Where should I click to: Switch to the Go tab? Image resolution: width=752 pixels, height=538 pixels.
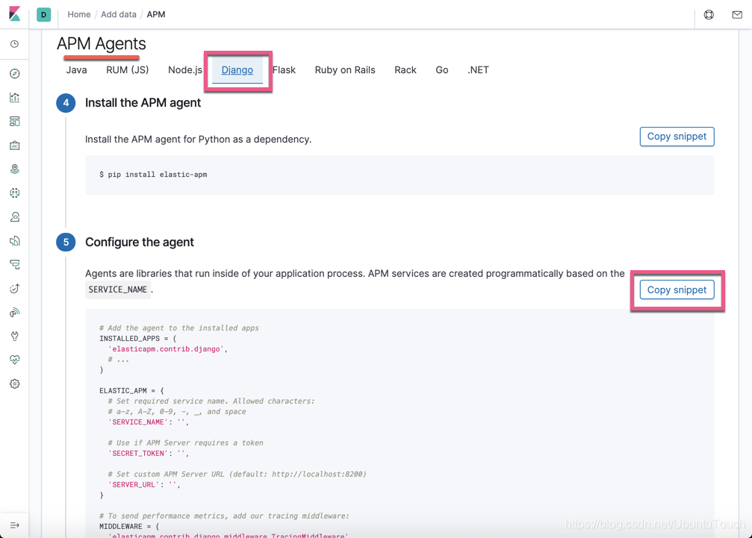point(441,70)
